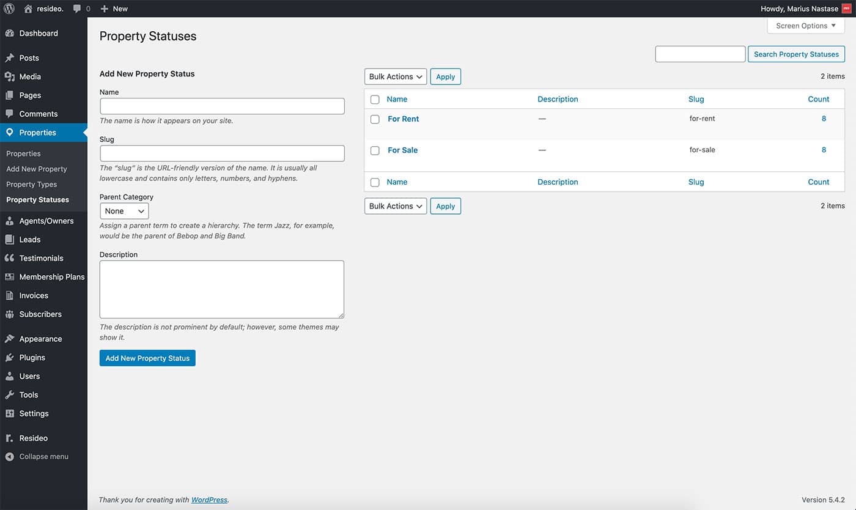Screen dimensions: 856x510
Task: Check the For Rent row checkbox
Action: tap(375, 119)
